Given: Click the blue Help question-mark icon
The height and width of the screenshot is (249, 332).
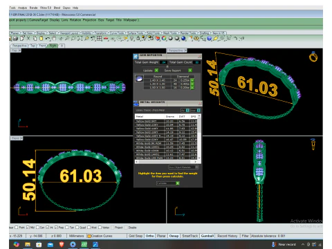Looking at the screenshot, I should point(210,39).
